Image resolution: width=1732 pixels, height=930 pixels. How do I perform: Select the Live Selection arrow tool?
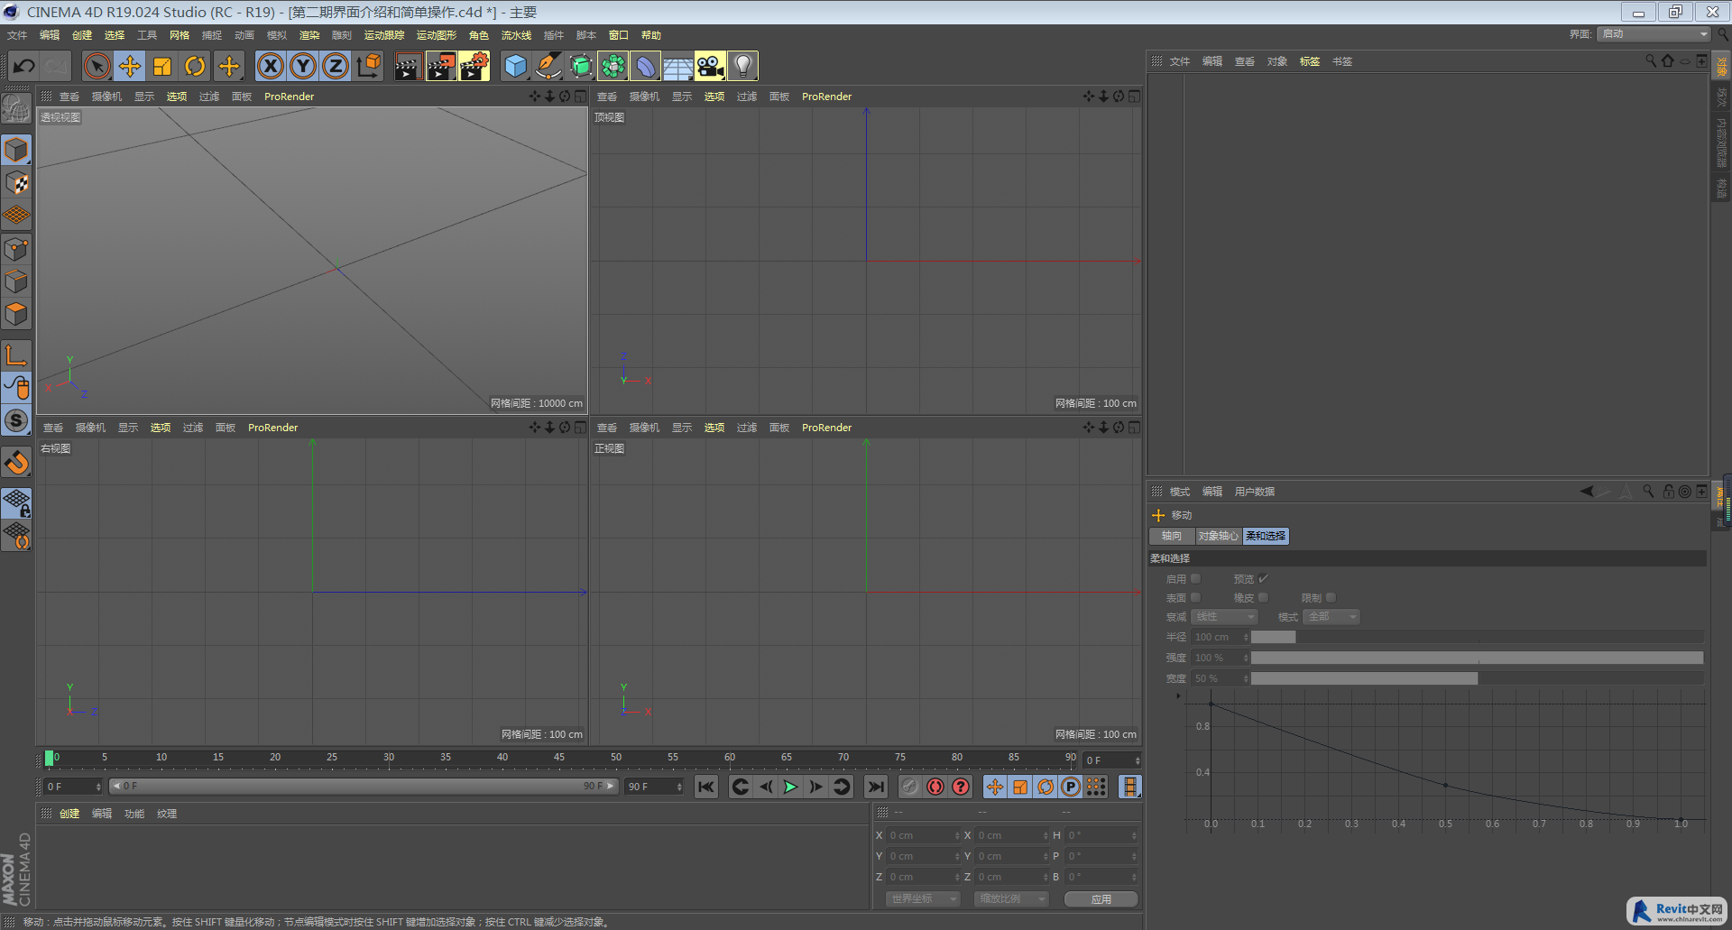97,66
